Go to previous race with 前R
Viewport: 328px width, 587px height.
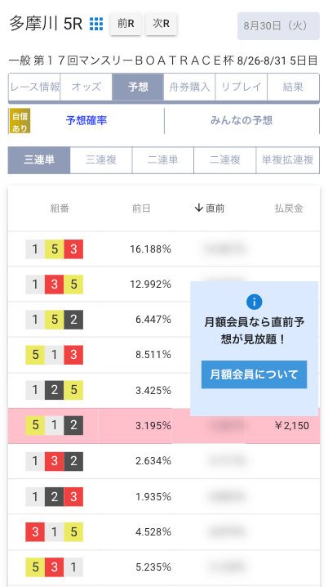pos(126,24)
